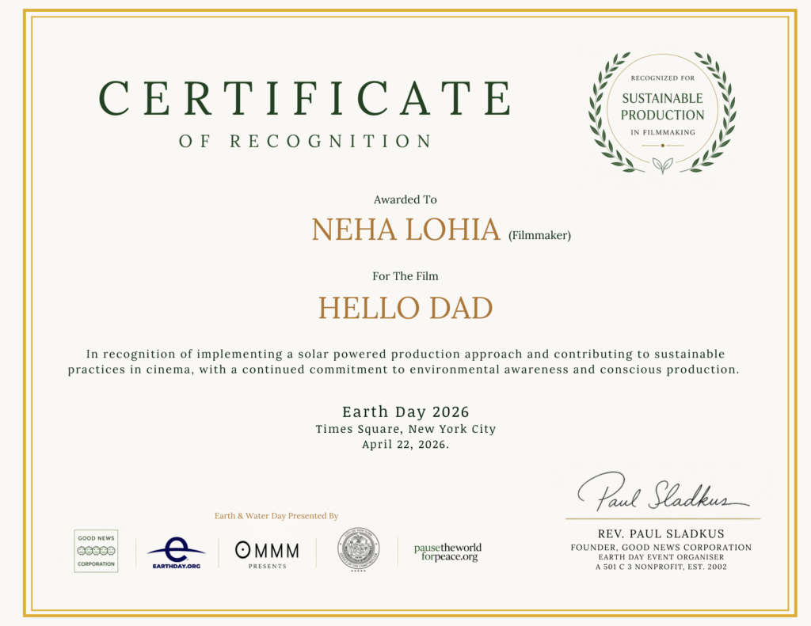This screenshot has height=626, width=811.
Task: Click the date April 22, 2026
Action: coord(405,445)
